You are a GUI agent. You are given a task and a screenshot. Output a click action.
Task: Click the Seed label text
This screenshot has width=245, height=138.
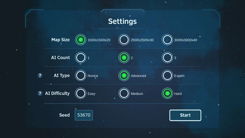(x=64, y=115)
